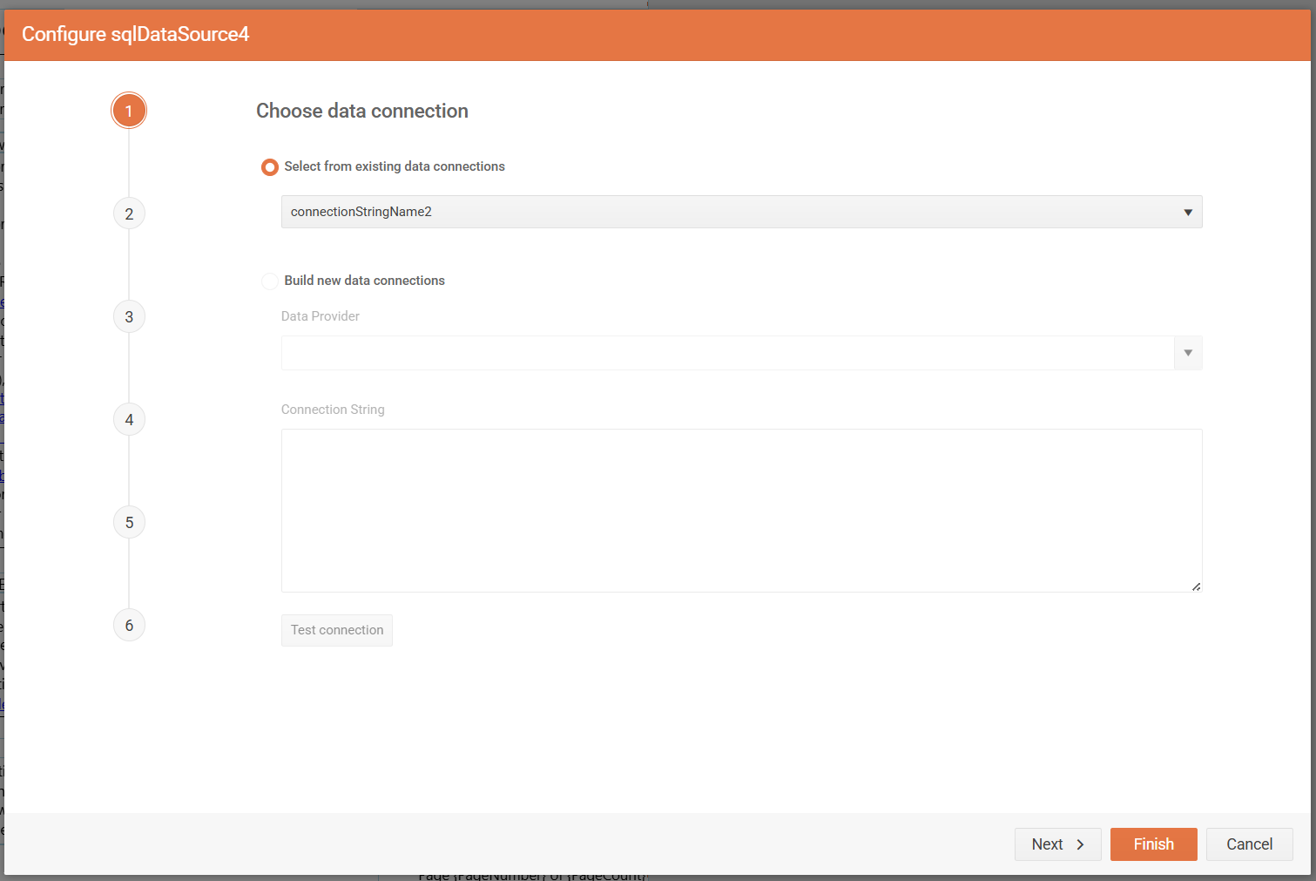Expand the existing connections dropdown arrow
Screen dimensions: 1316x881
pos(1187,212)
